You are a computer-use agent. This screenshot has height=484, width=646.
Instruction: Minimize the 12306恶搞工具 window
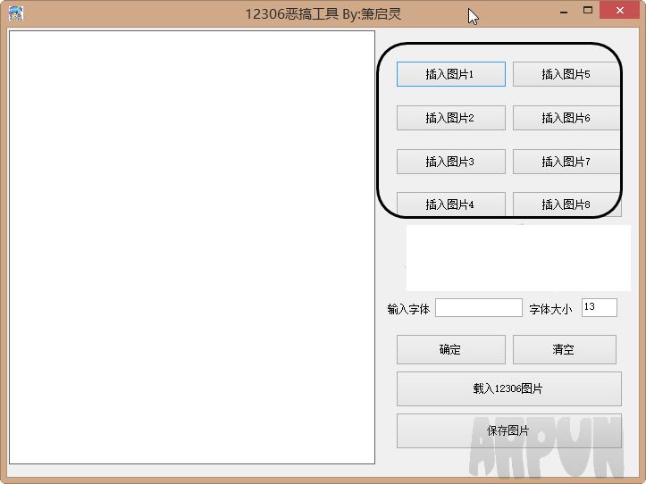click(x=564, y=11)
